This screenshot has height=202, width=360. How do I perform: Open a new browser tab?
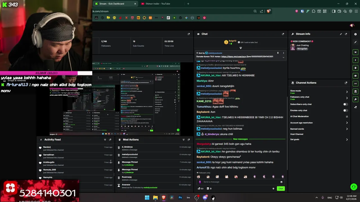[x=188, y=4]
